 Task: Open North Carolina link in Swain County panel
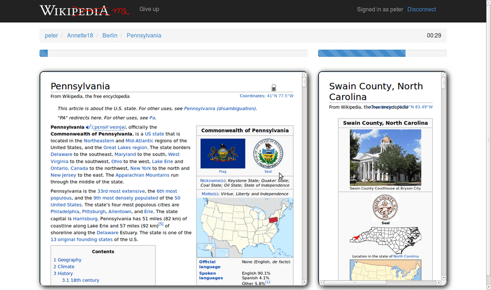pyautogui.click(x=406, y=256)
